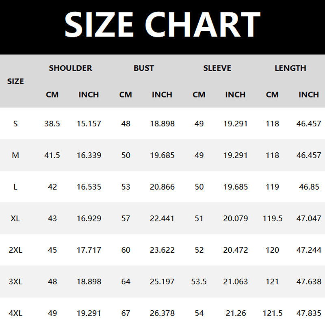Viewport: 325px width, 325px height.
Task: Select the XL size row label
Action: (15, 219)
